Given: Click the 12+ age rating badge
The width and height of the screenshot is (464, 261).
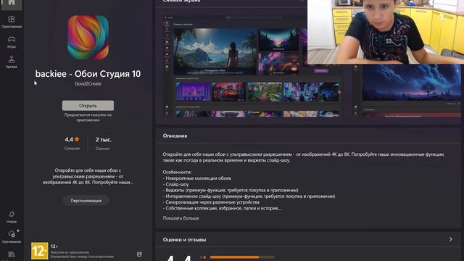Looking at the screenshot, I should (x=40, y=251).
